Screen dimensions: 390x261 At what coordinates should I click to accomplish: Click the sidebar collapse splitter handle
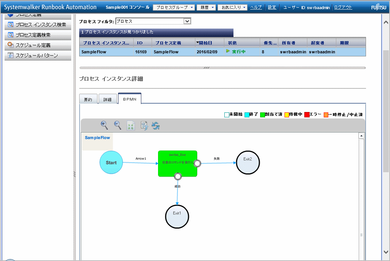[75, 174]
